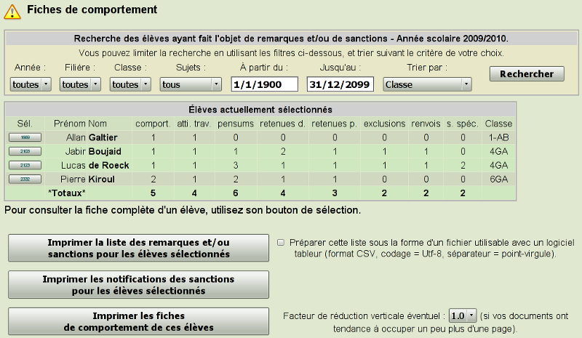This screenshot has height=338, width=582.
Task: Click the Classe column header in the table
Action: click(498, 124)
